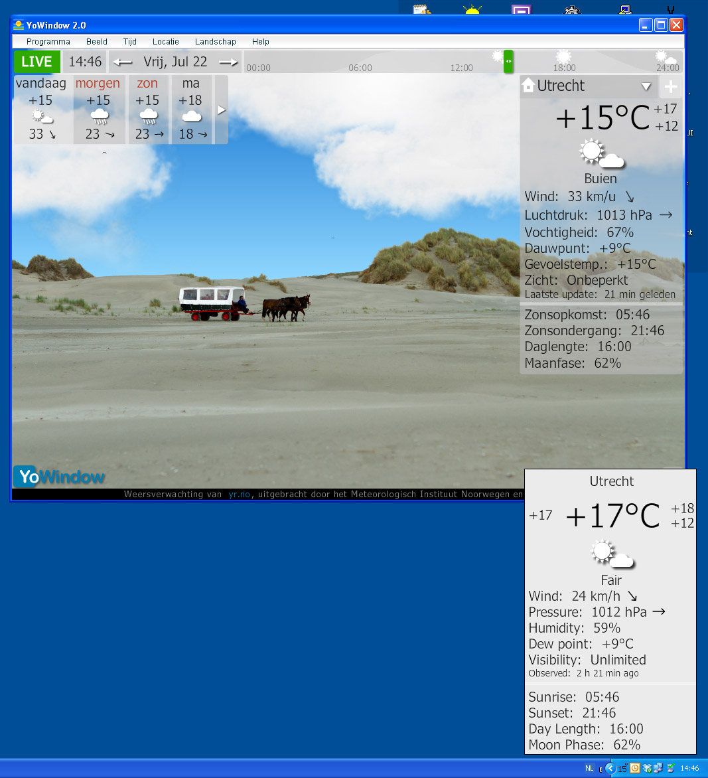Follow the yr.no link in footer
The image size is (708, 778).
[x=240, y=494]
